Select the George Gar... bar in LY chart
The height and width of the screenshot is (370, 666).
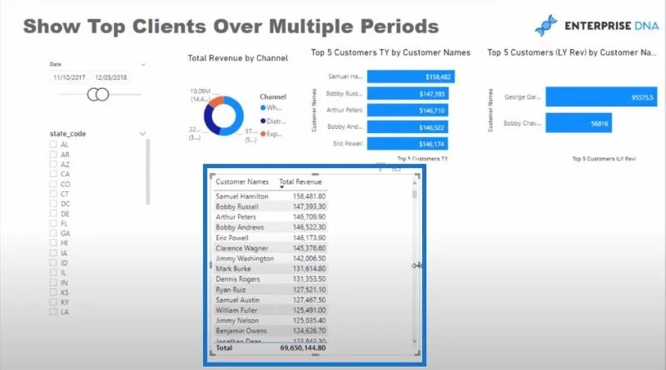(x=601, y=97)
